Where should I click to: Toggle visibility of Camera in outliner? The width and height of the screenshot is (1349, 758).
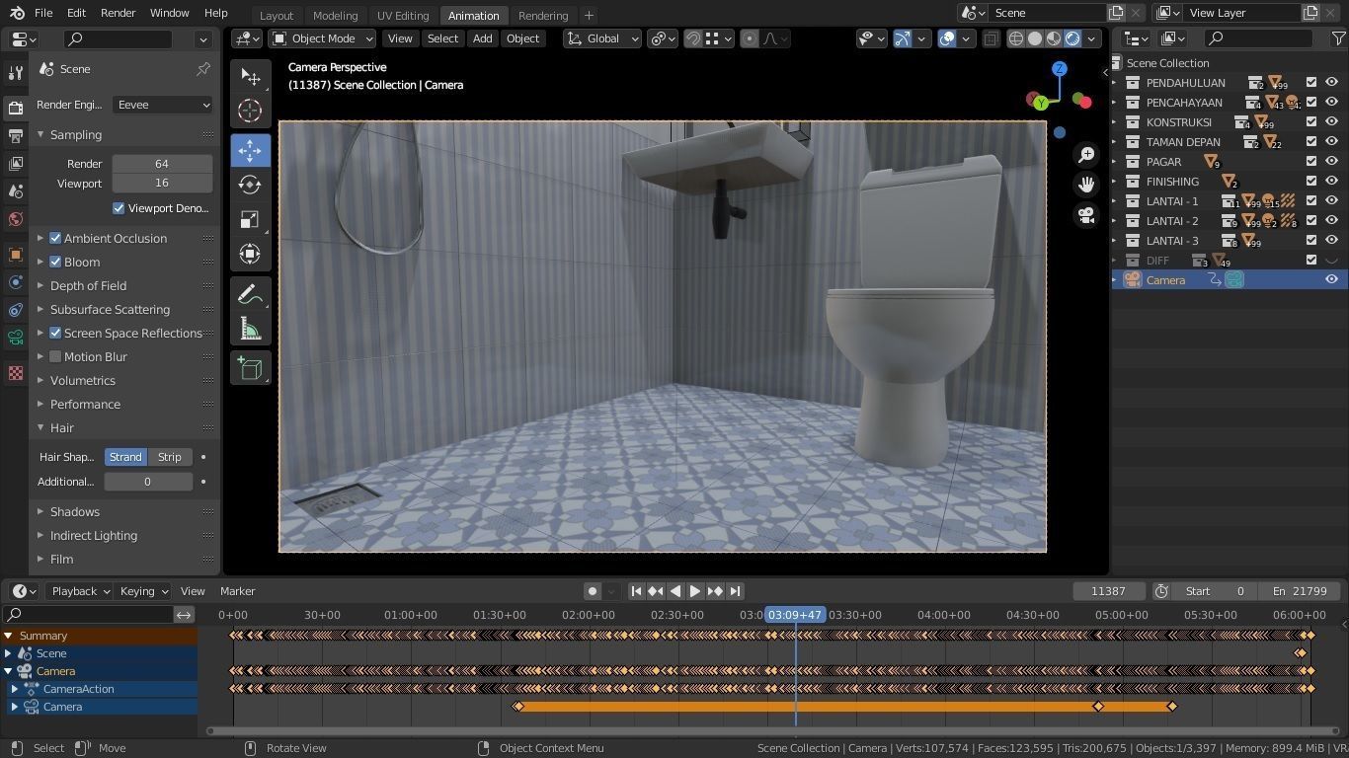[1331, 280]
